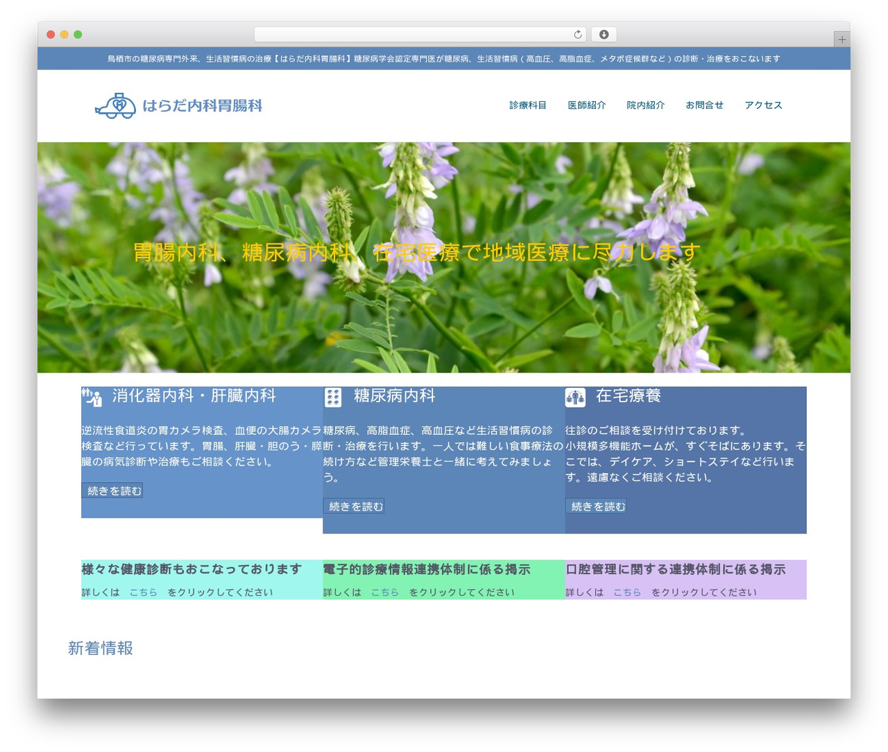This screenshot has width=888, height=752.
Task: Click the 糖尿病内科 heading
Action: pyautogui.click(x=395, y=396)
